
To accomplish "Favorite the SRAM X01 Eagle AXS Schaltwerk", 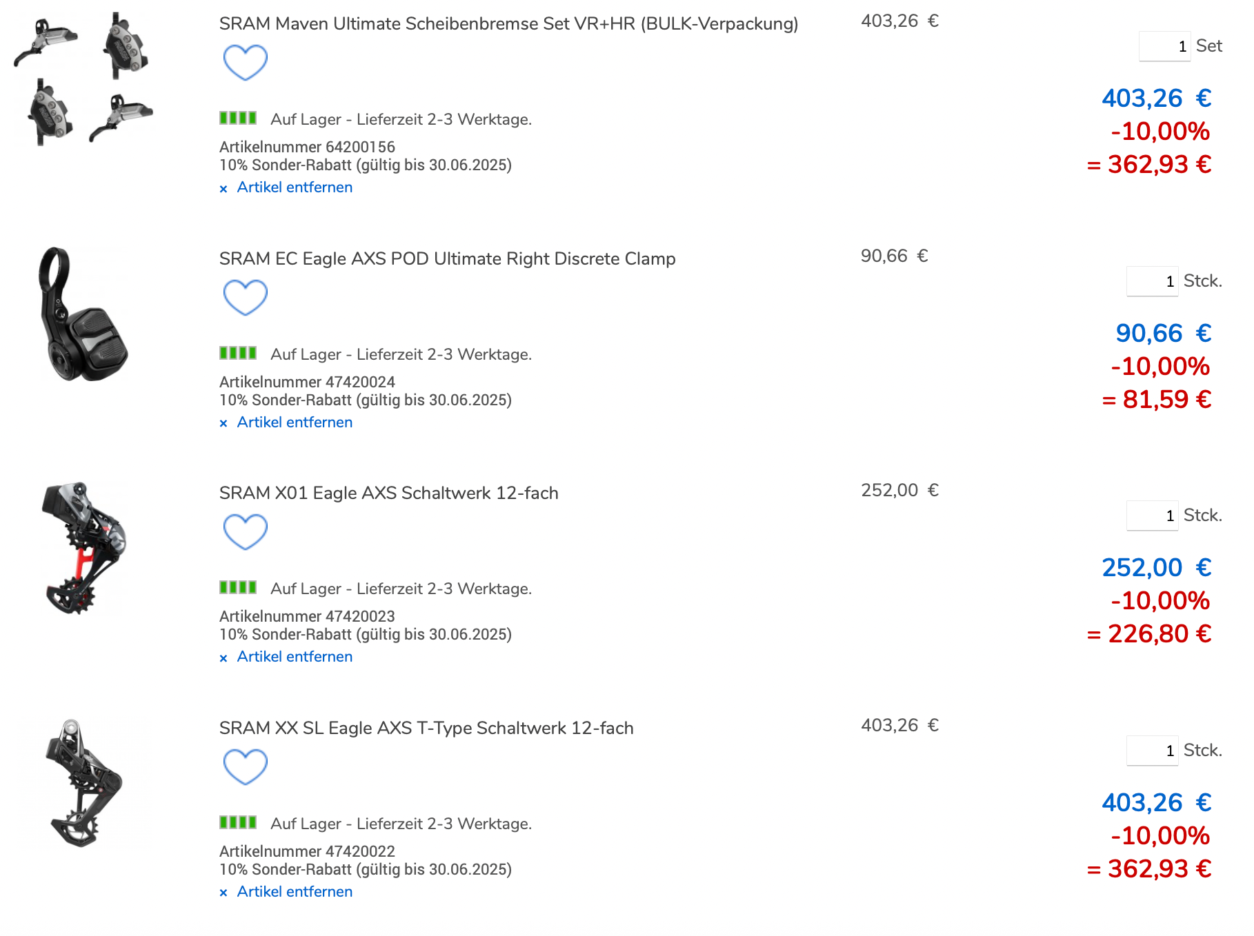I will click(245, 531).
